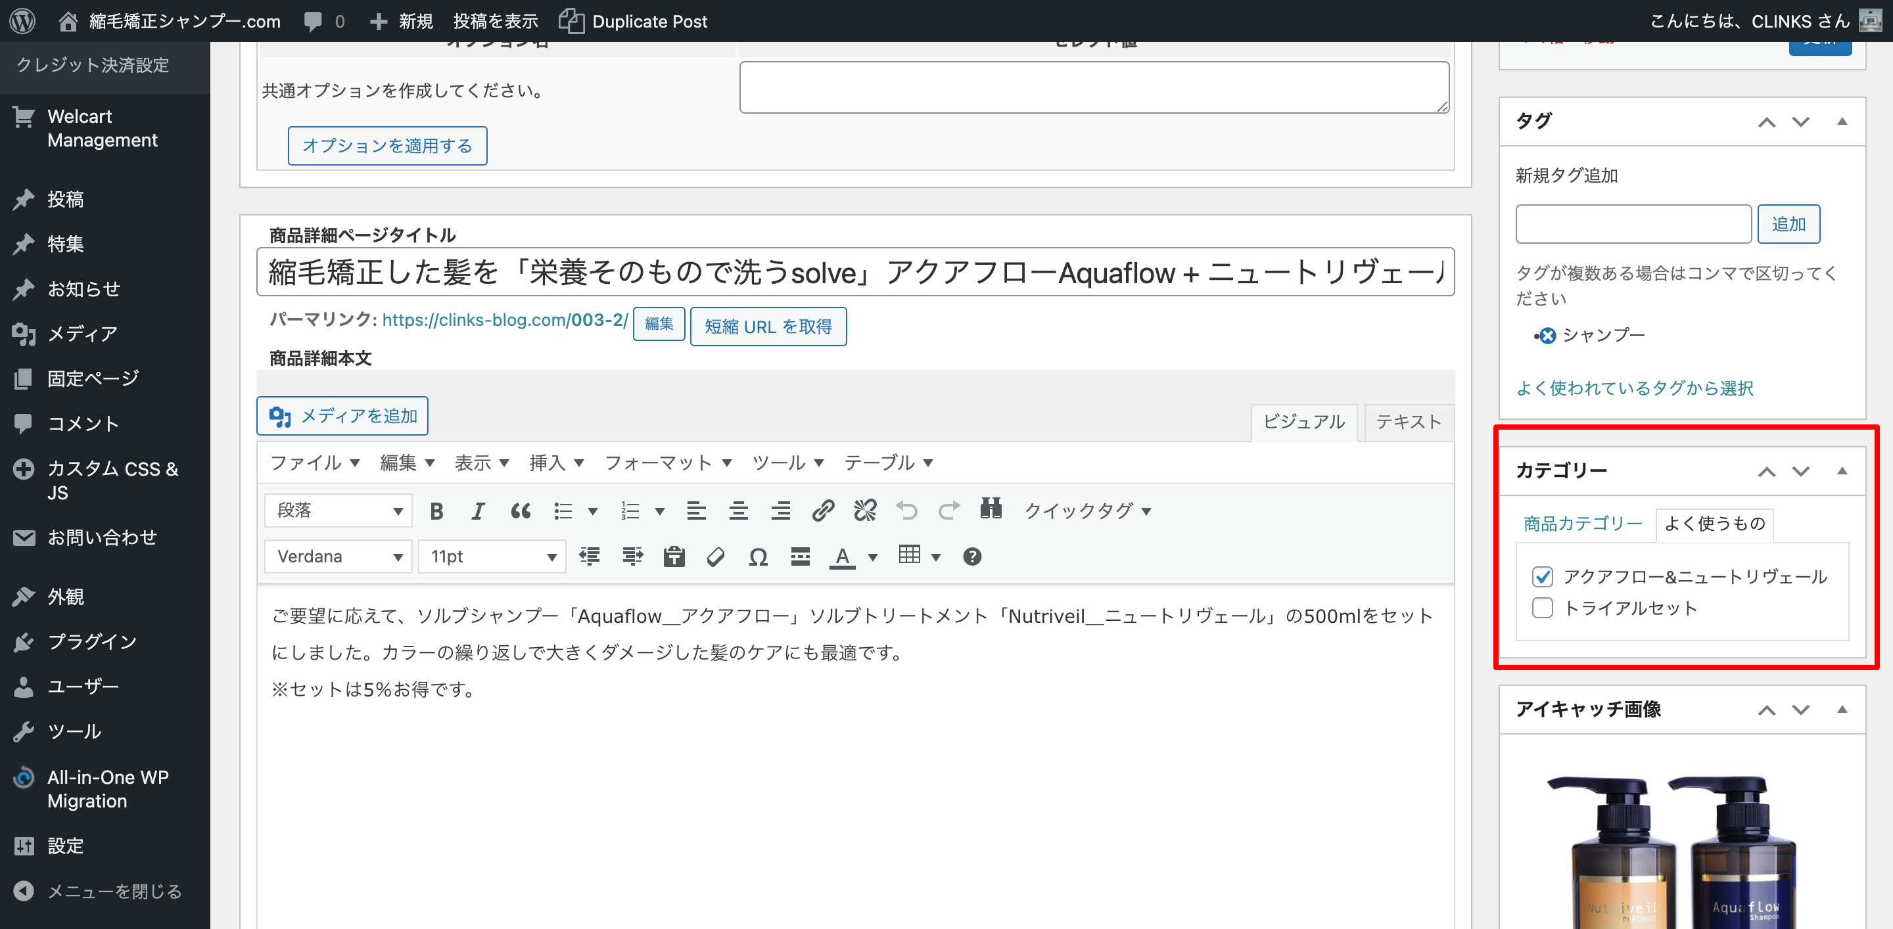Open the ファイル editor menu
This screenshot has width=1893, height=929.
315,463
